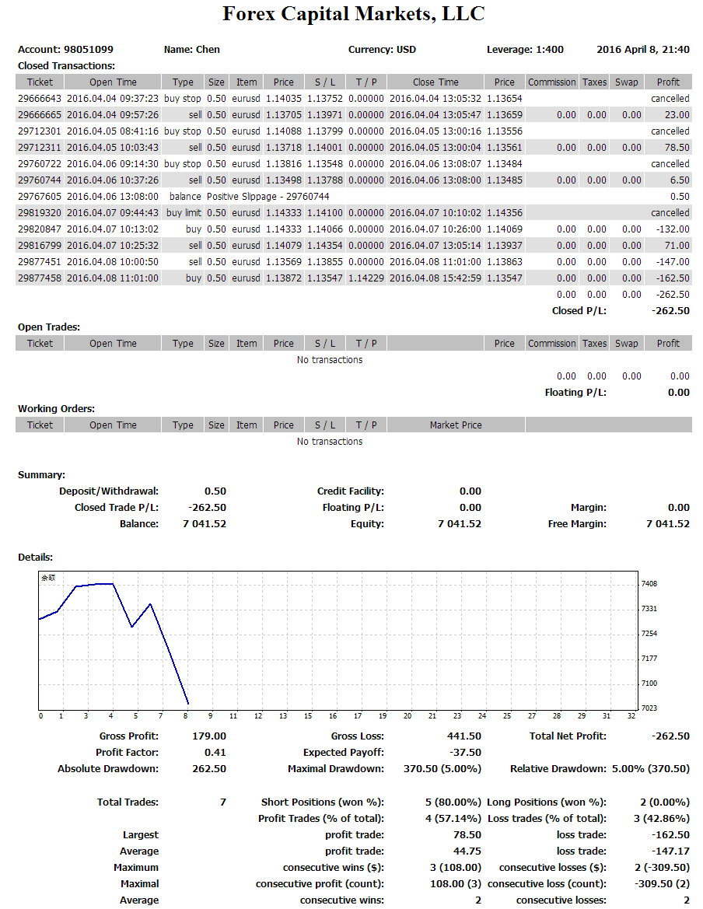The image size is (703, 909).
Task: Click the Credit Facility label in Summary
Action: 350,491
